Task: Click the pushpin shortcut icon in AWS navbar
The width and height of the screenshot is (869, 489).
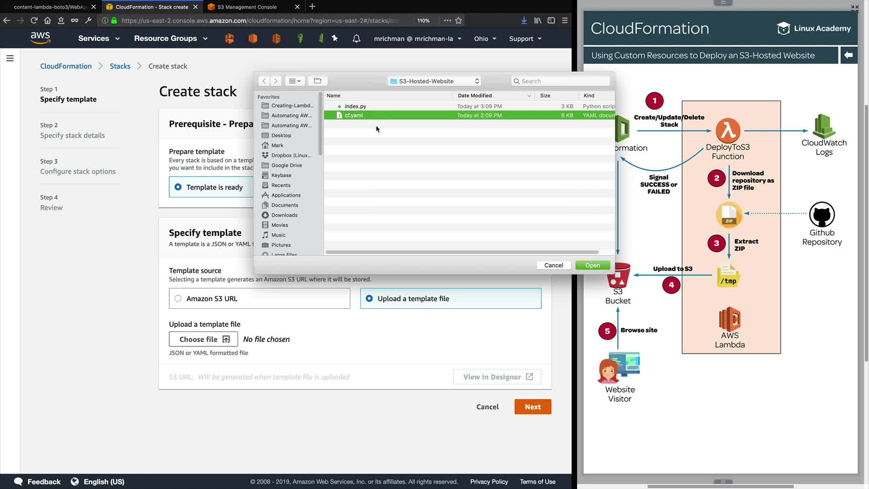Action: pyautogui.click(x=335, y=38)
